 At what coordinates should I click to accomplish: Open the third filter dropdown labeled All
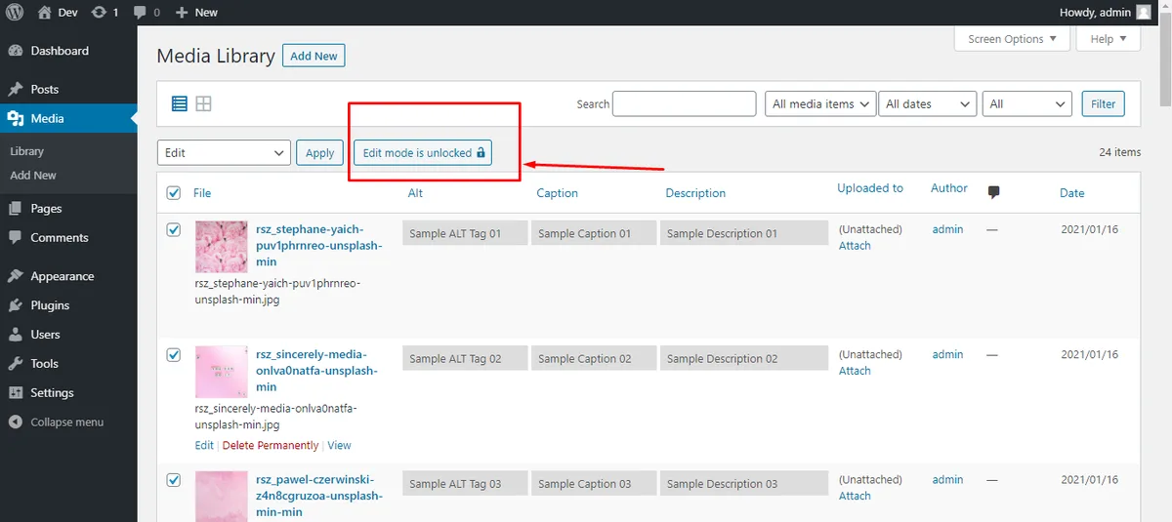click(1028, 103)
